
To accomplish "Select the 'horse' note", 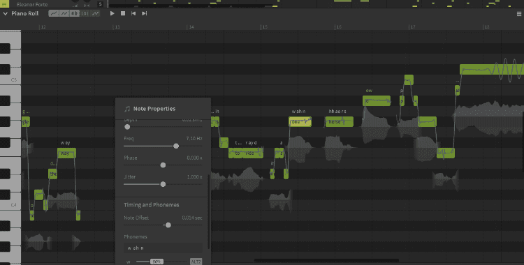I will [x=339, y=122].
